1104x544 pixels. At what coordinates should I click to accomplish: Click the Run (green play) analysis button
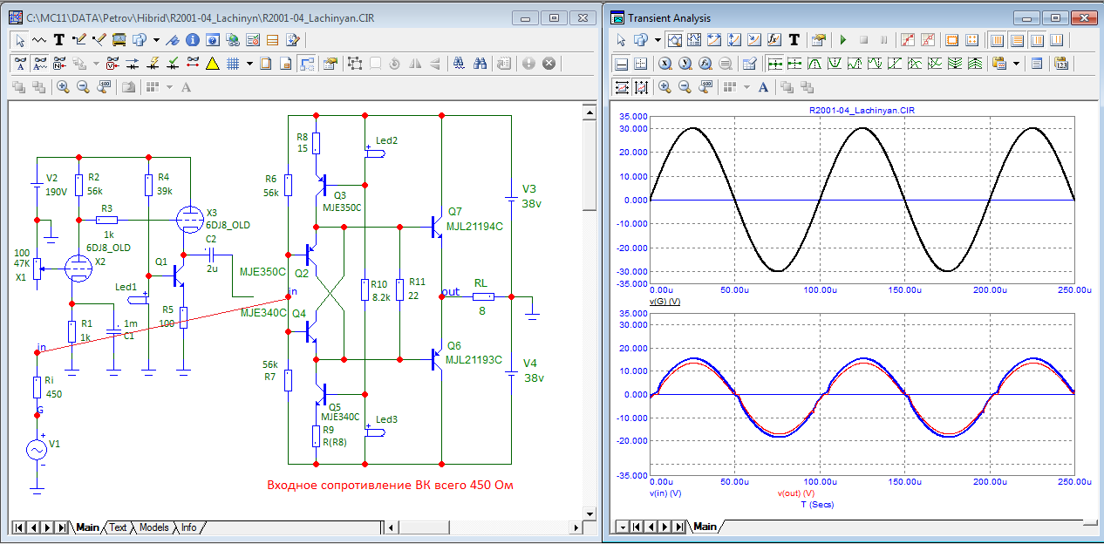click(843, 39)
